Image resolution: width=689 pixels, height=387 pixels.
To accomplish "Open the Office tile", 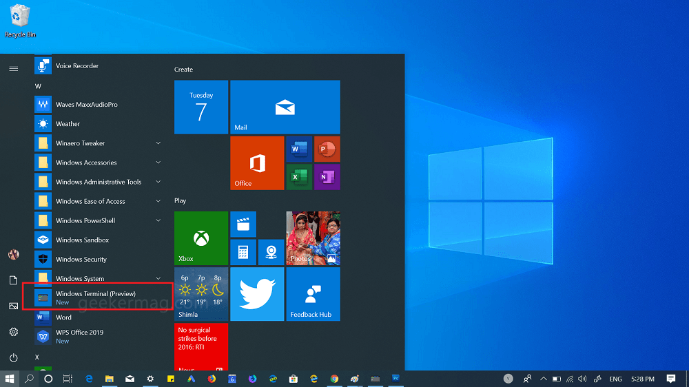I will coord(257,163).
